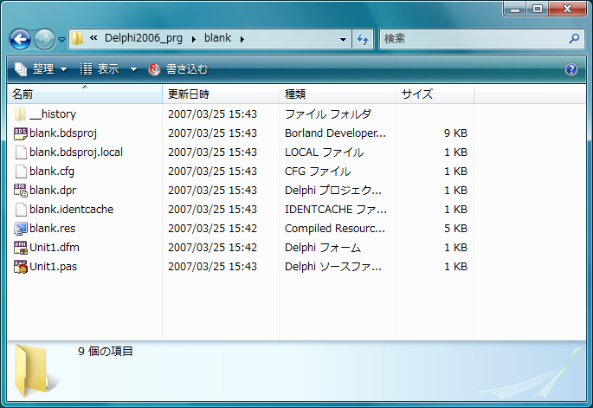Click the blank.bdsproj.local file name

(76, 152)
